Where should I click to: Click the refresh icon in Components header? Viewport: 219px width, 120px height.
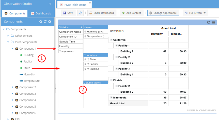[x=45, y=22]
